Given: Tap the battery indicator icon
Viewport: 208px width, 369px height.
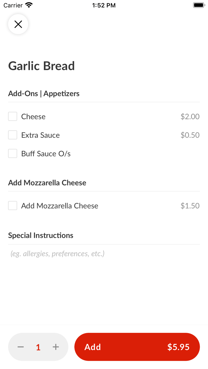Looking at the screenshot, I should point(198,4).
